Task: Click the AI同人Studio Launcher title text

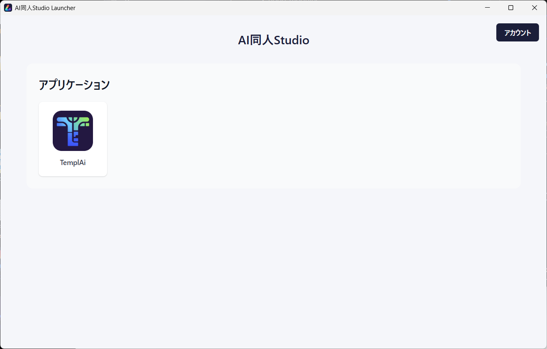Action: coord(45,8)
